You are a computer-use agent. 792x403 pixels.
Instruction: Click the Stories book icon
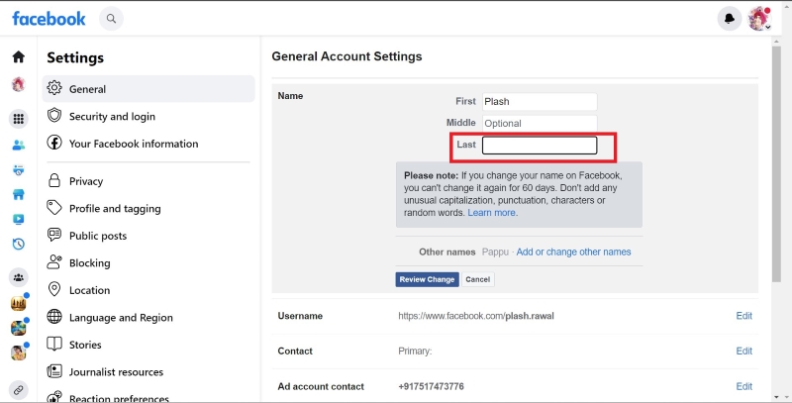point(54,344)
